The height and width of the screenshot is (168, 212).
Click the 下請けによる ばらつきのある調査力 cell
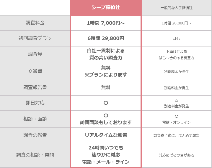[176, 55]
